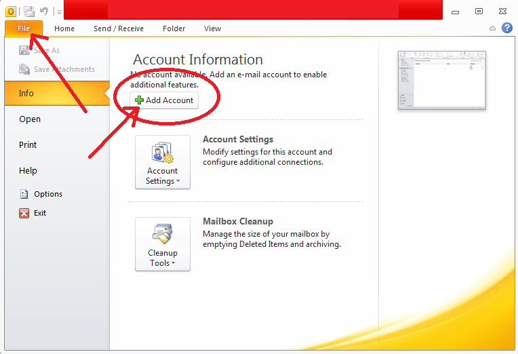518x354 pixels.
Task: Click Save Attachments in the backstage menu
Action: tap(57, 69)
